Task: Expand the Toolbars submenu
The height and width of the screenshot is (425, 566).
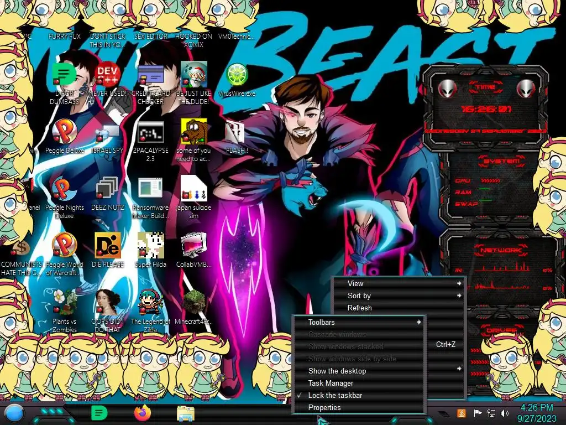Action: [x=358, y=322]
